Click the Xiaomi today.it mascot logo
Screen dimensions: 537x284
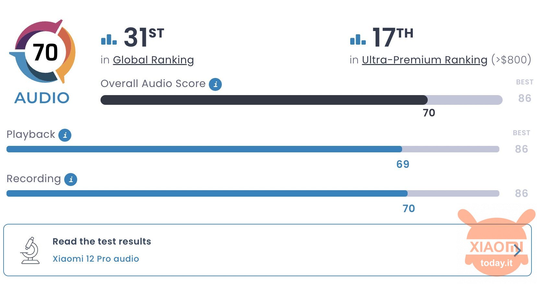[496, 243]
